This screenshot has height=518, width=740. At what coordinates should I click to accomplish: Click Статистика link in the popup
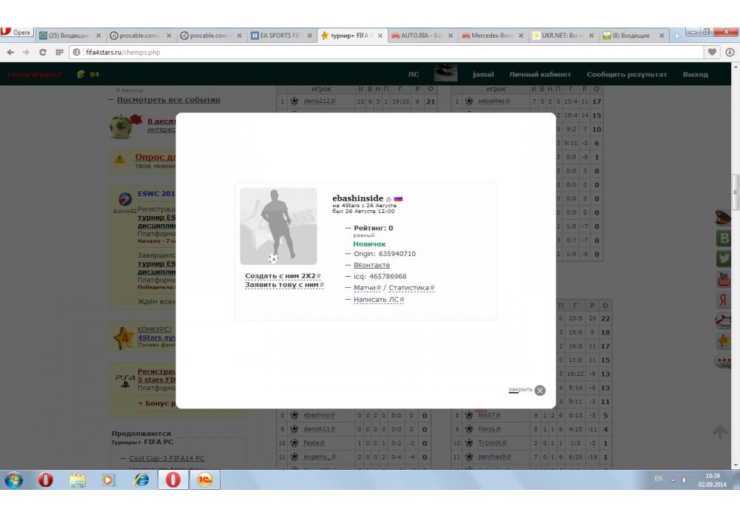tap(410, 288)
